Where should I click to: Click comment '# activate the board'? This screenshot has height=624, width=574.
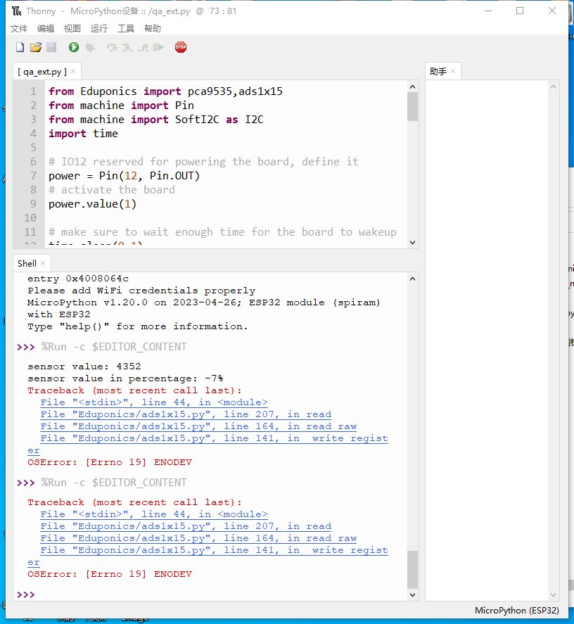(112, 189)
